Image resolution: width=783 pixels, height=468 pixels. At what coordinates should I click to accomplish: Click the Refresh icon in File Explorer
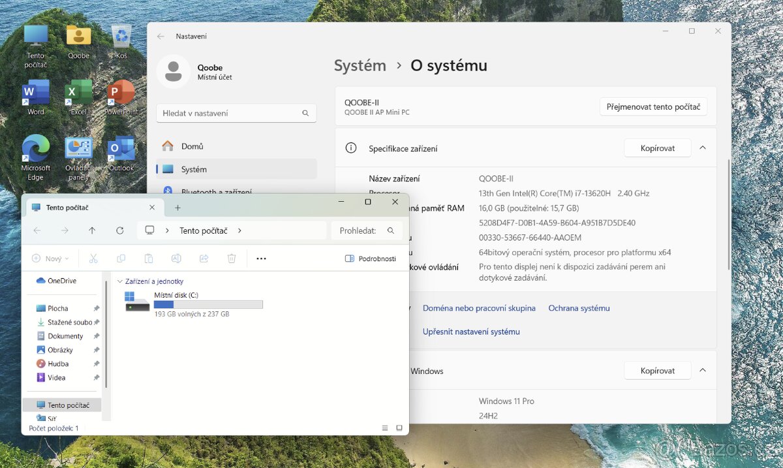click(119, 230)
